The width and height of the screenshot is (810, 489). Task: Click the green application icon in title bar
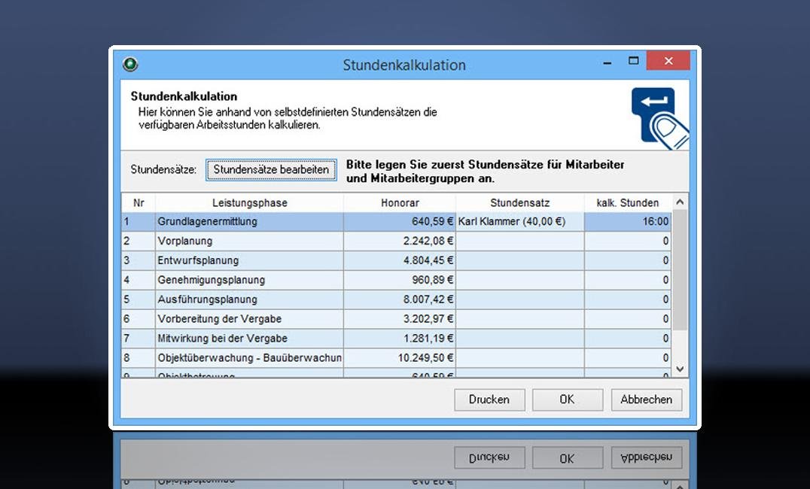[130, 65]
